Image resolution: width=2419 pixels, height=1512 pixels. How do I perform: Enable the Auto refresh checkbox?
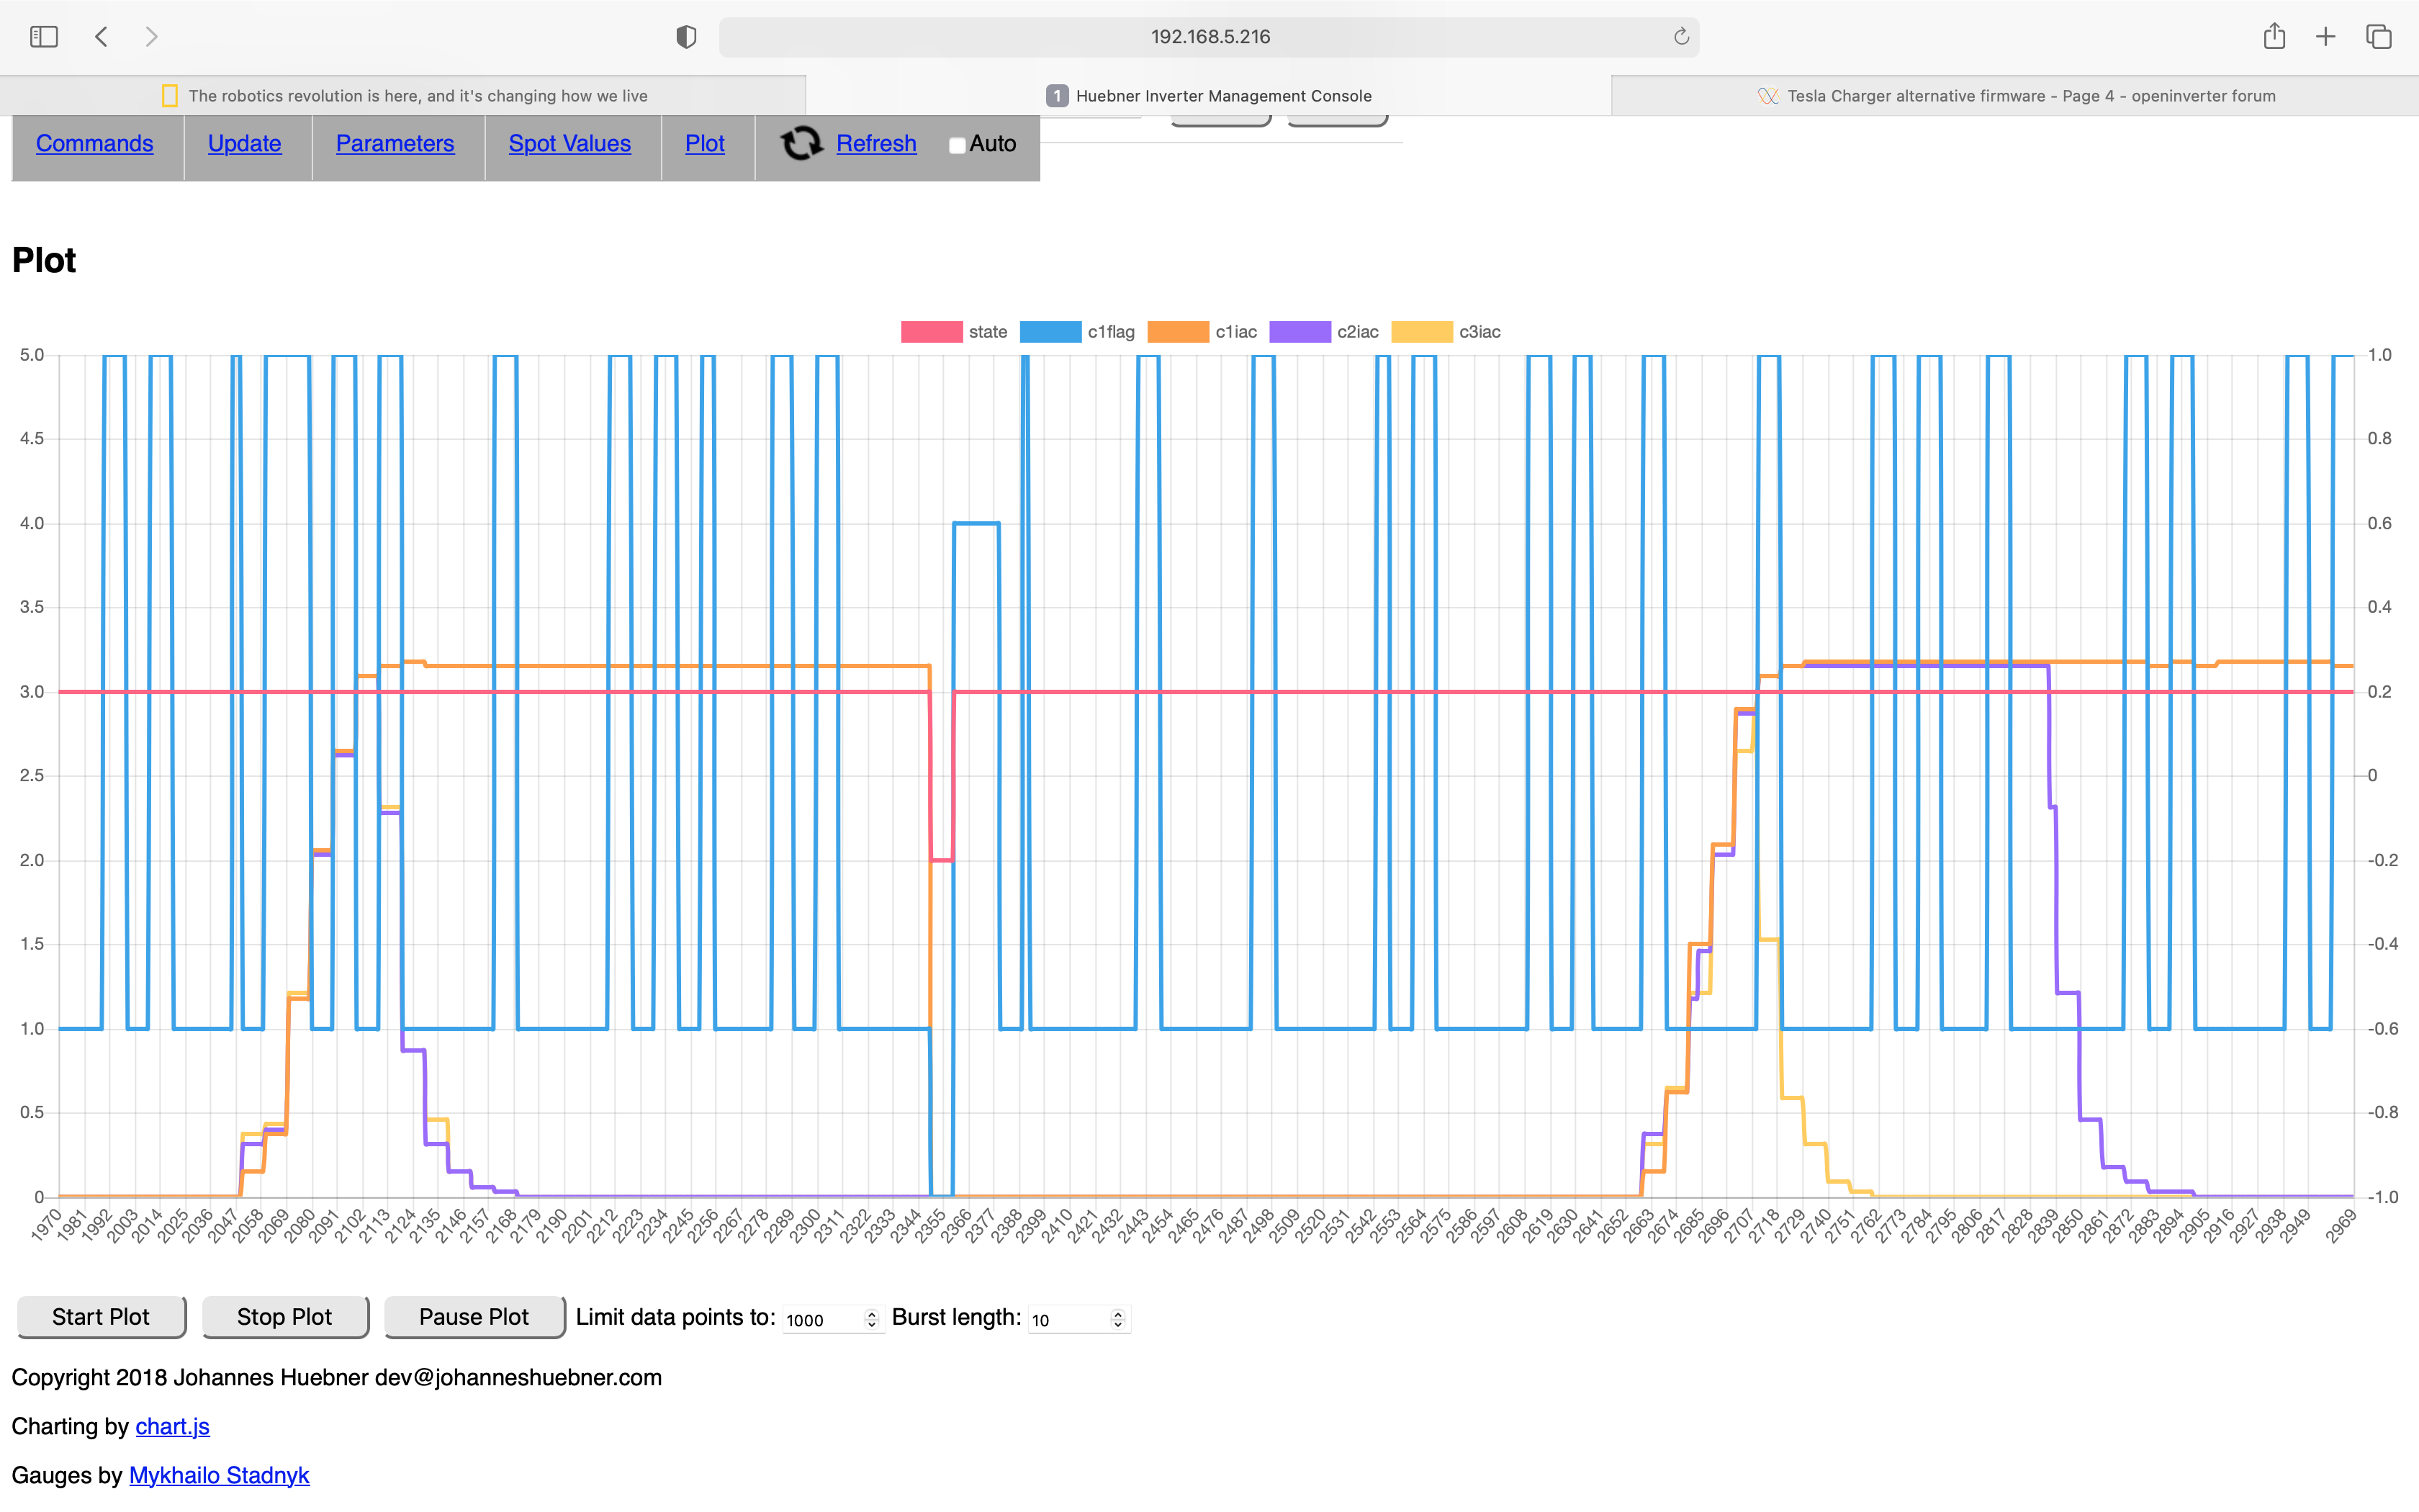[x=957, y=146]
